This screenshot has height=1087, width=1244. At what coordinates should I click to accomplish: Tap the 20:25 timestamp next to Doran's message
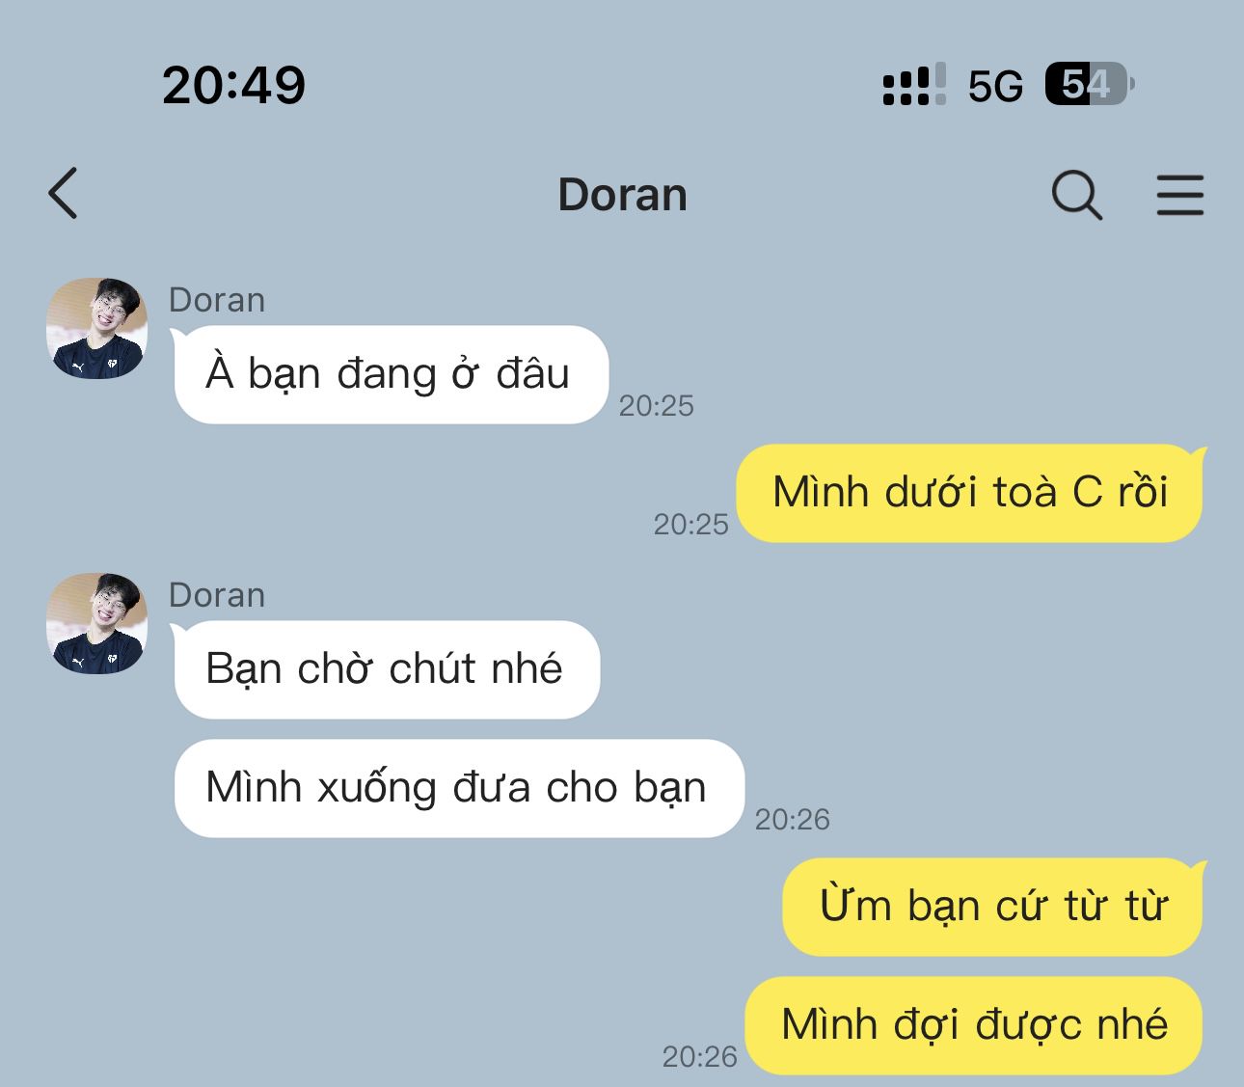click(x=657, y=406)
